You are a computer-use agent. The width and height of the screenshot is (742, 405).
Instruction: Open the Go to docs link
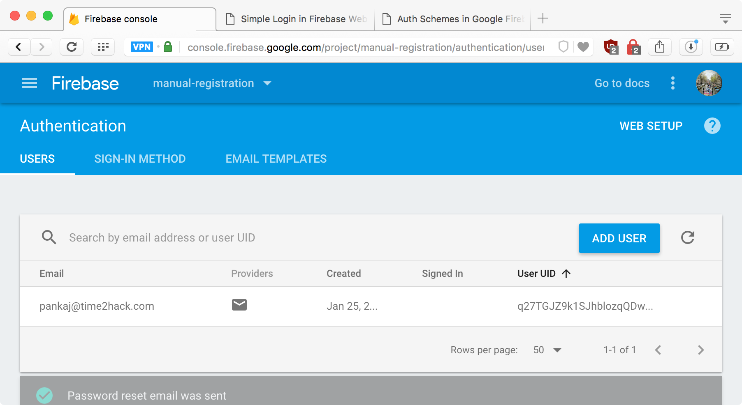tap(622, 83)
